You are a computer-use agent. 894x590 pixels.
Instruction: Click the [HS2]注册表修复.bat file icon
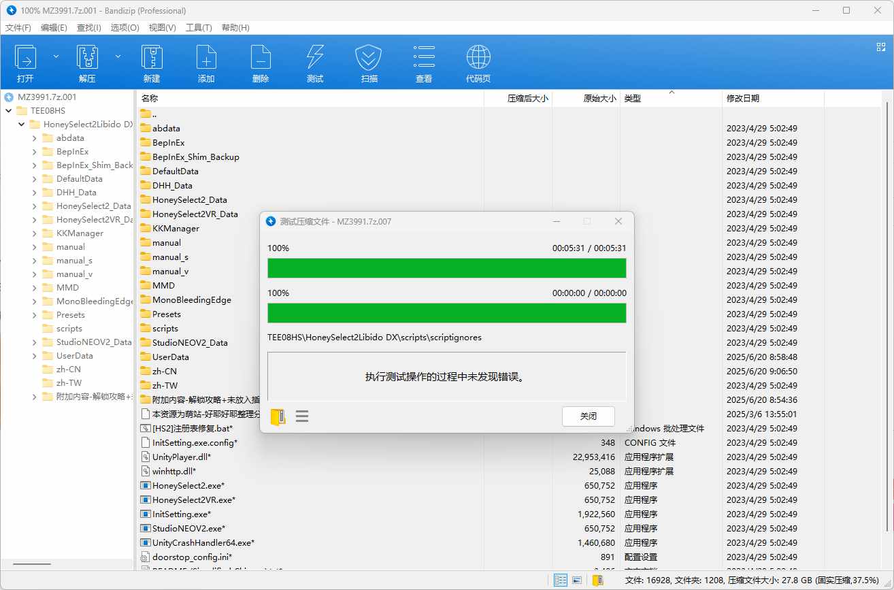145,429
